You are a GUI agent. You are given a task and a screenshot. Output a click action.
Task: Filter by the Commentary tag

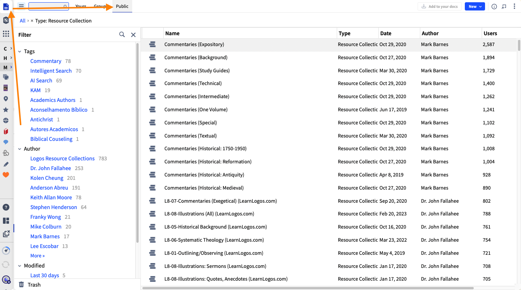tap(46, 61)
